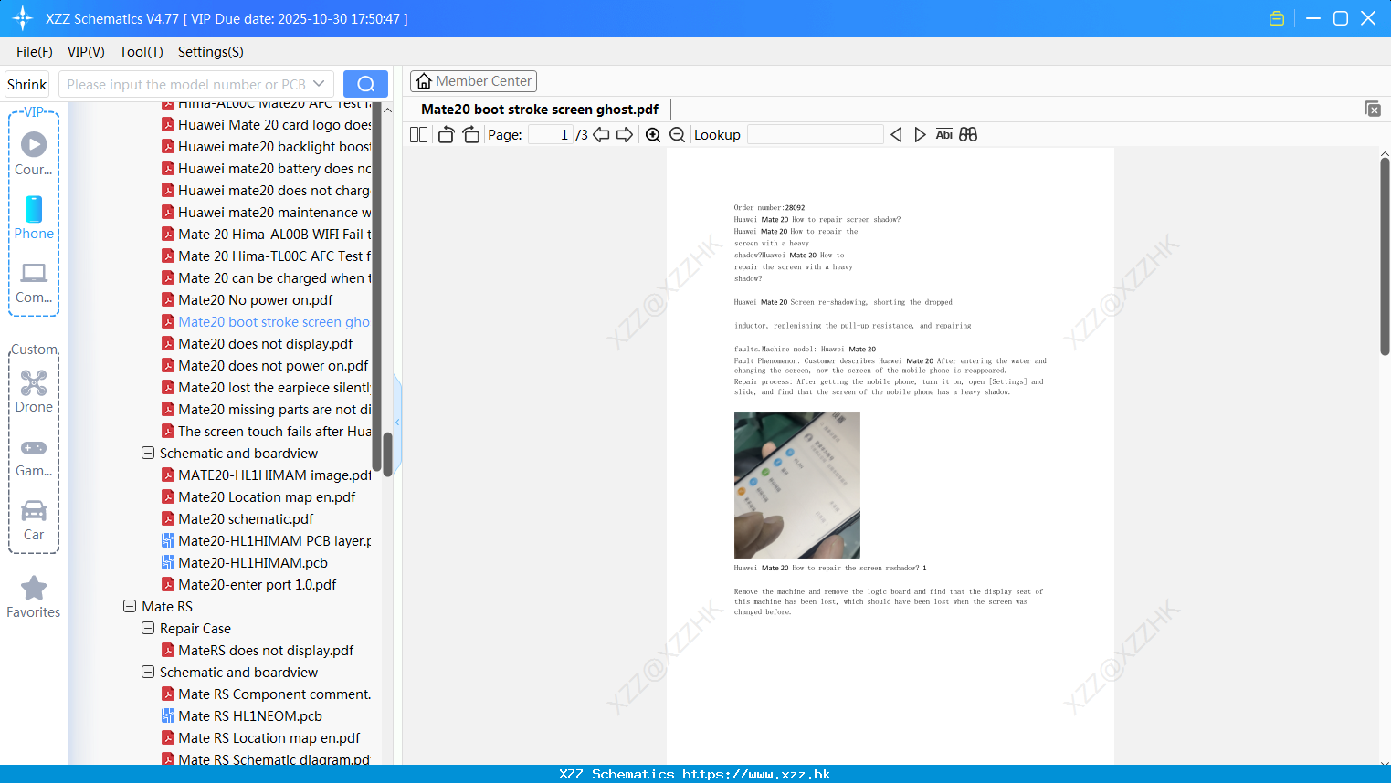Click XZZ Schematics website link in status bar
Screen dimensions: 1391x783
(x=695, y=774)
